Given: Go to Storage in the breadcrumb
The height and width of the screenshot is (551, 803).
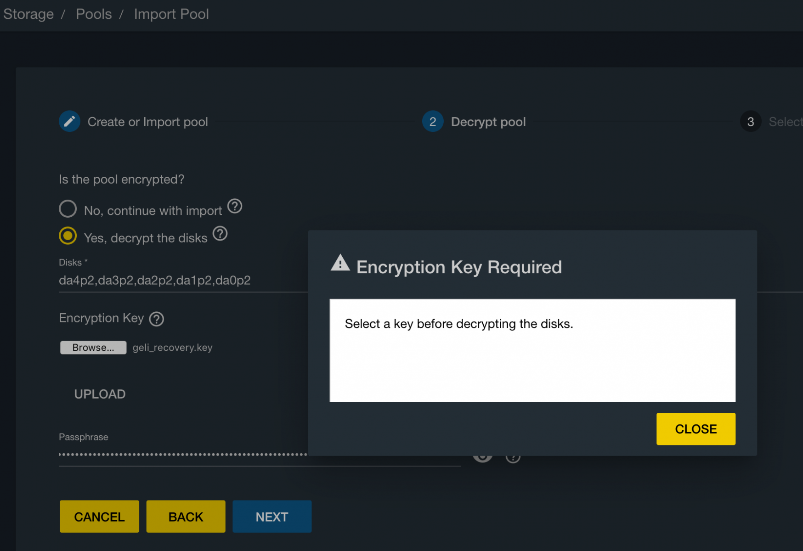Looking at the screenshot, I should coord(28,14).
